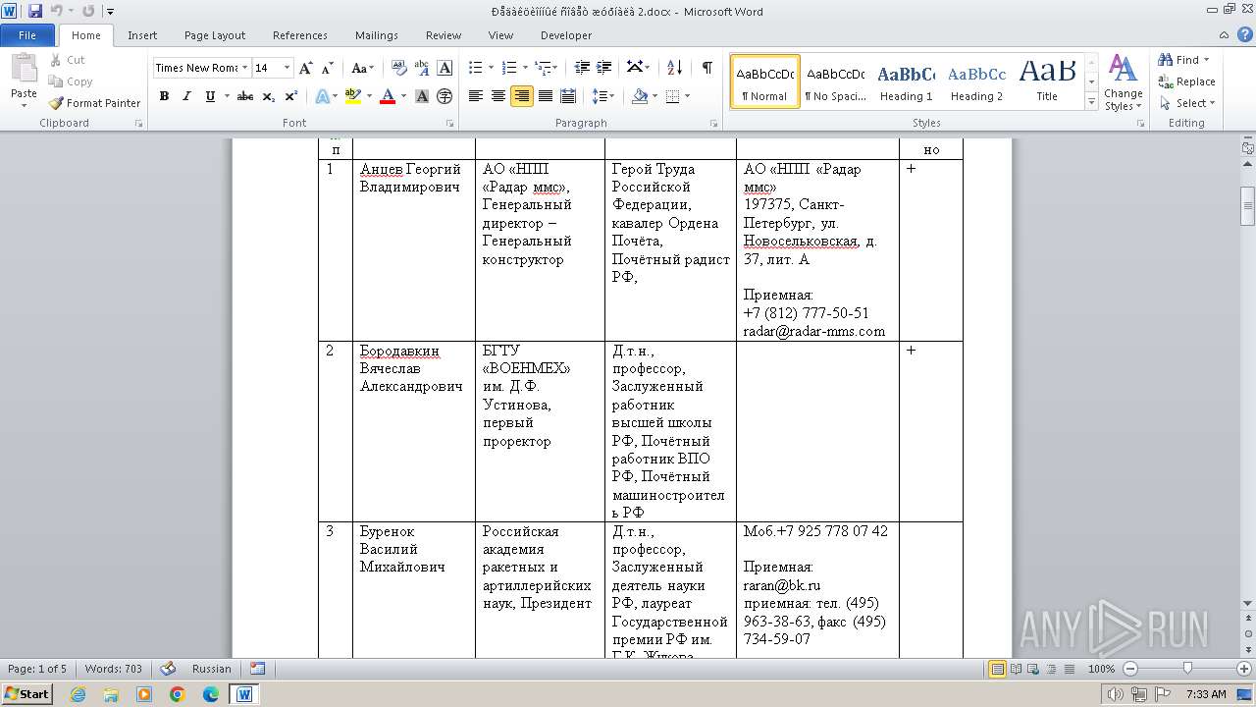Click the Format Painter tool
The height and width of the screenshot is (707, 1256).
tap(95, 103)
